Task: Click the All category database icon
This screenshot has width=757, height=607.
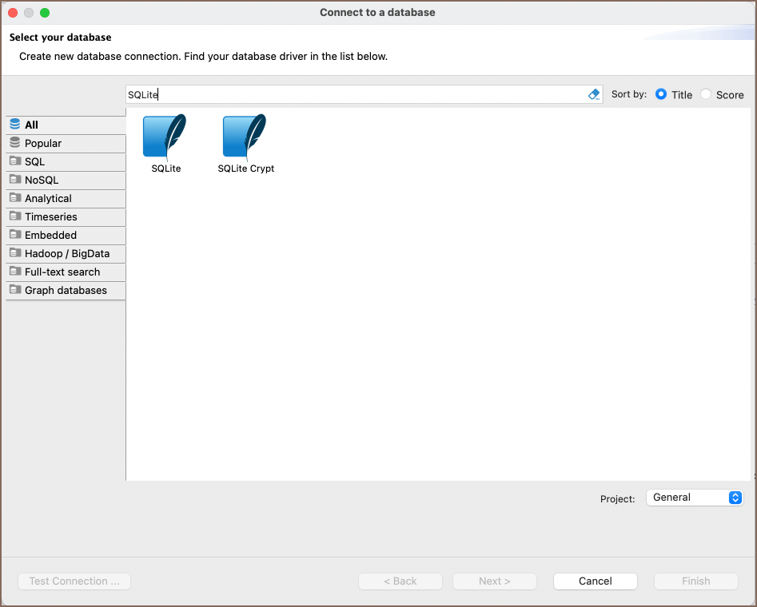Action: coord(15,125)
